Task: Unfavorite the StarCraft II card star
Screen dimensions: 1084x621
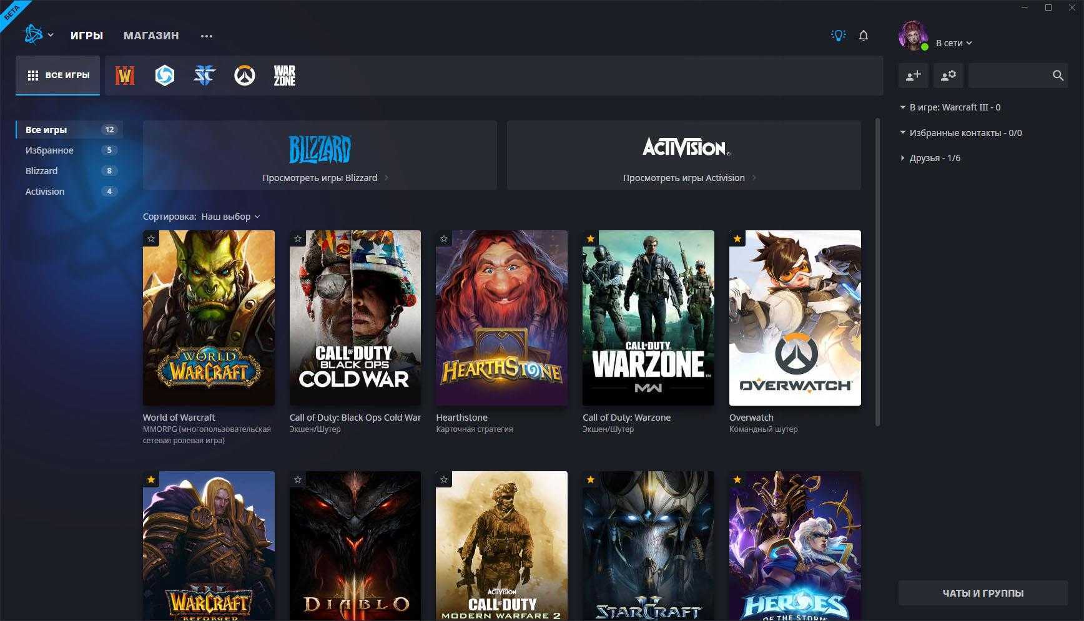Action: tap(591, 479)
